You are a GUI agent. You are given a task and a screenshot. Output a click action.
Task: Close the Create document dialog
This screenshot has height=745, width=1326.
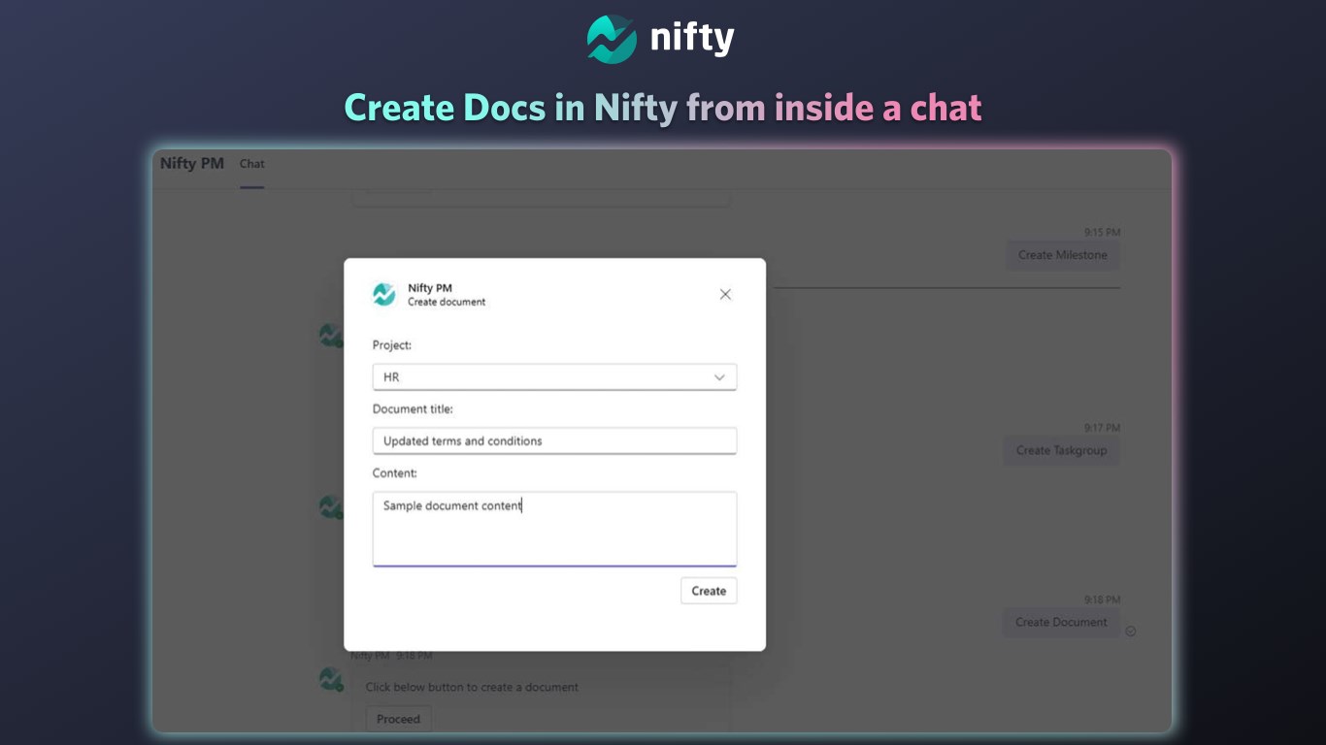coord(725,294)
